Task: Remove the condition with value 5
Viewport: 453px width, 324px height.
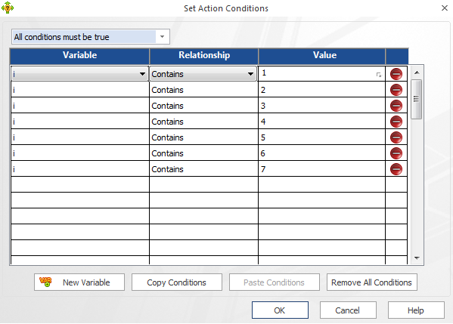Action: 396,137
